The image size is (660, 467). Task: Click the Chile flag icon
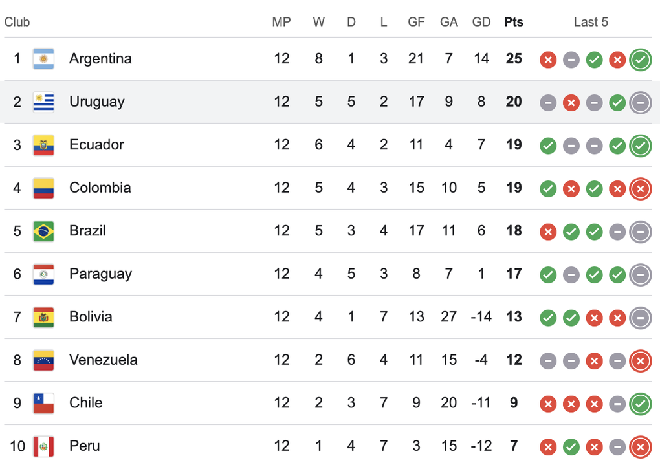tap(43, 403)
